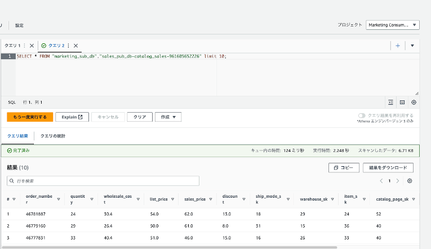Open the 作成 dropdown button

pyautogui.click(x=168, y=117)
